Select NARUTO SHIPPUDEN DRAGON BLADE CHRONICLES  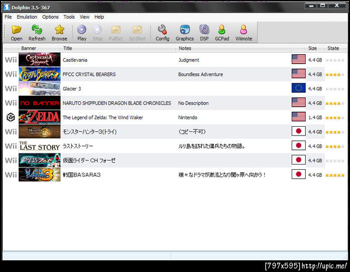pos(117,103)
